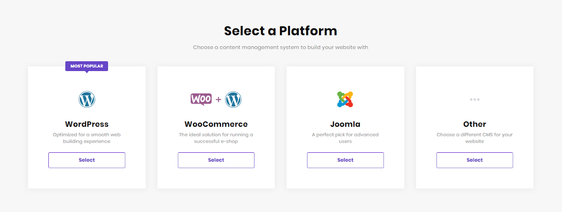Click the 'Choose a different CMS' description

tap(475, 138)
